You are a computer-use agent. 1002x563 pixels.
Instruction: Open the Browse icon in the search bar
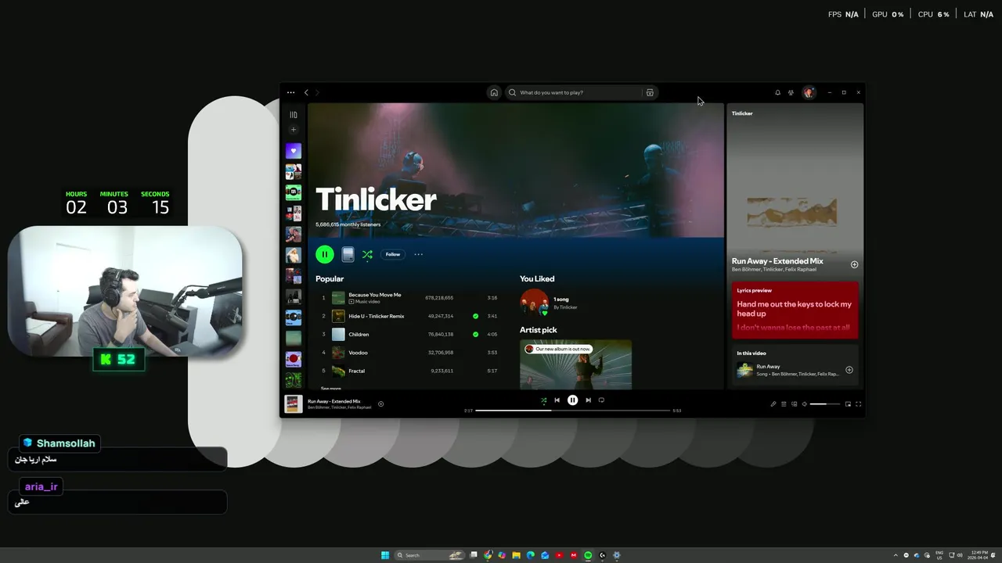(650, 92)
